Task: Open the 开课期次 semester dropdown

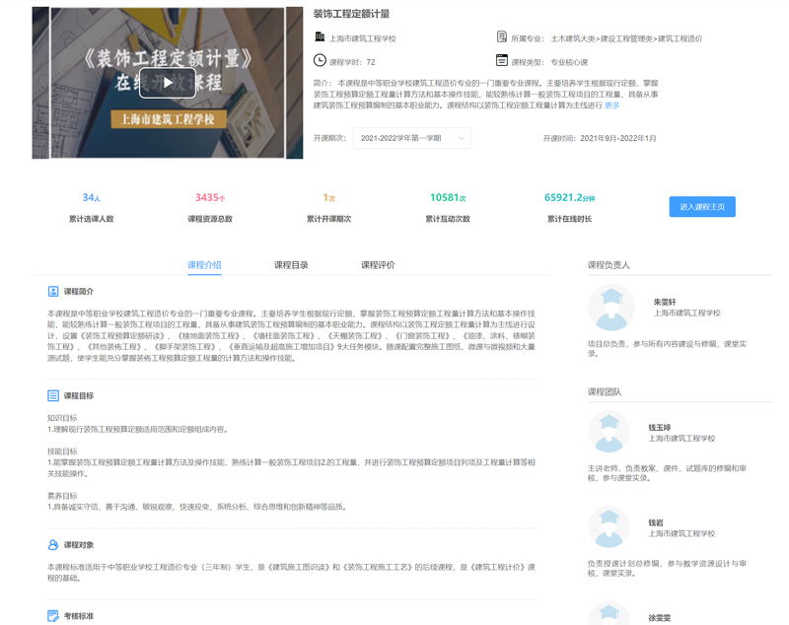Action: [411, 138]
